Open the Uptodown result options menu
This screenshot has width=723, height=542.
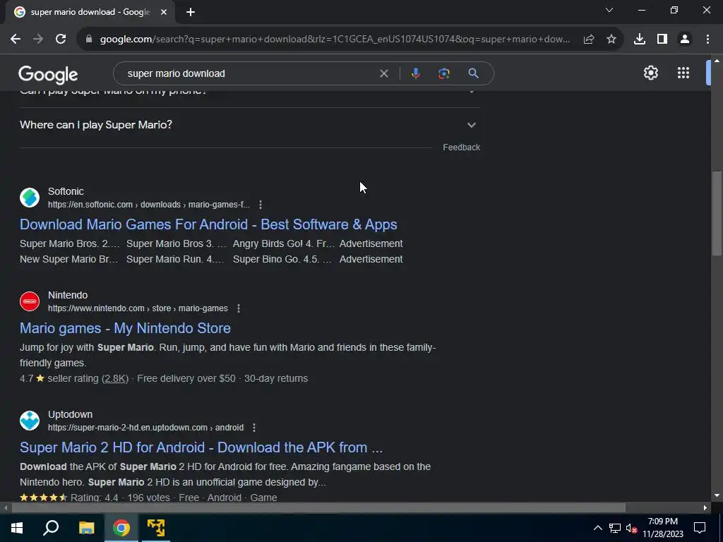(254, 428)
